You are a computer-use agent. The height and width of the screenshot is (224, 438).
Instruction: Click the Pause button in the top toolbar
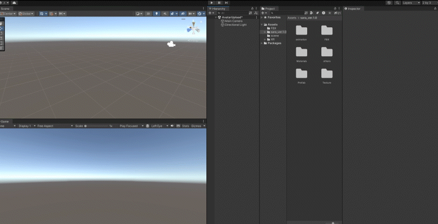[219, 3]
